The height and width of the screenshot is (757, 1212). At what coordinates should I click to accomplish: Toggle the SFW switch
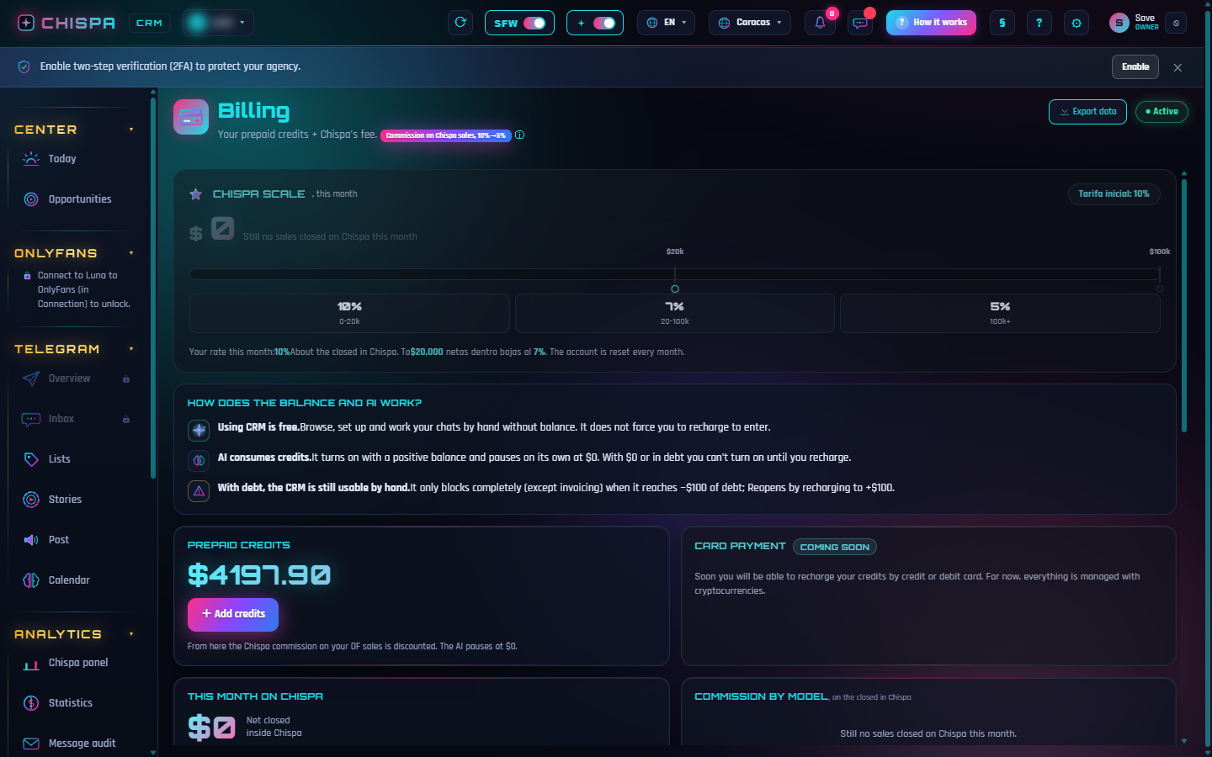tap(534, 23)
